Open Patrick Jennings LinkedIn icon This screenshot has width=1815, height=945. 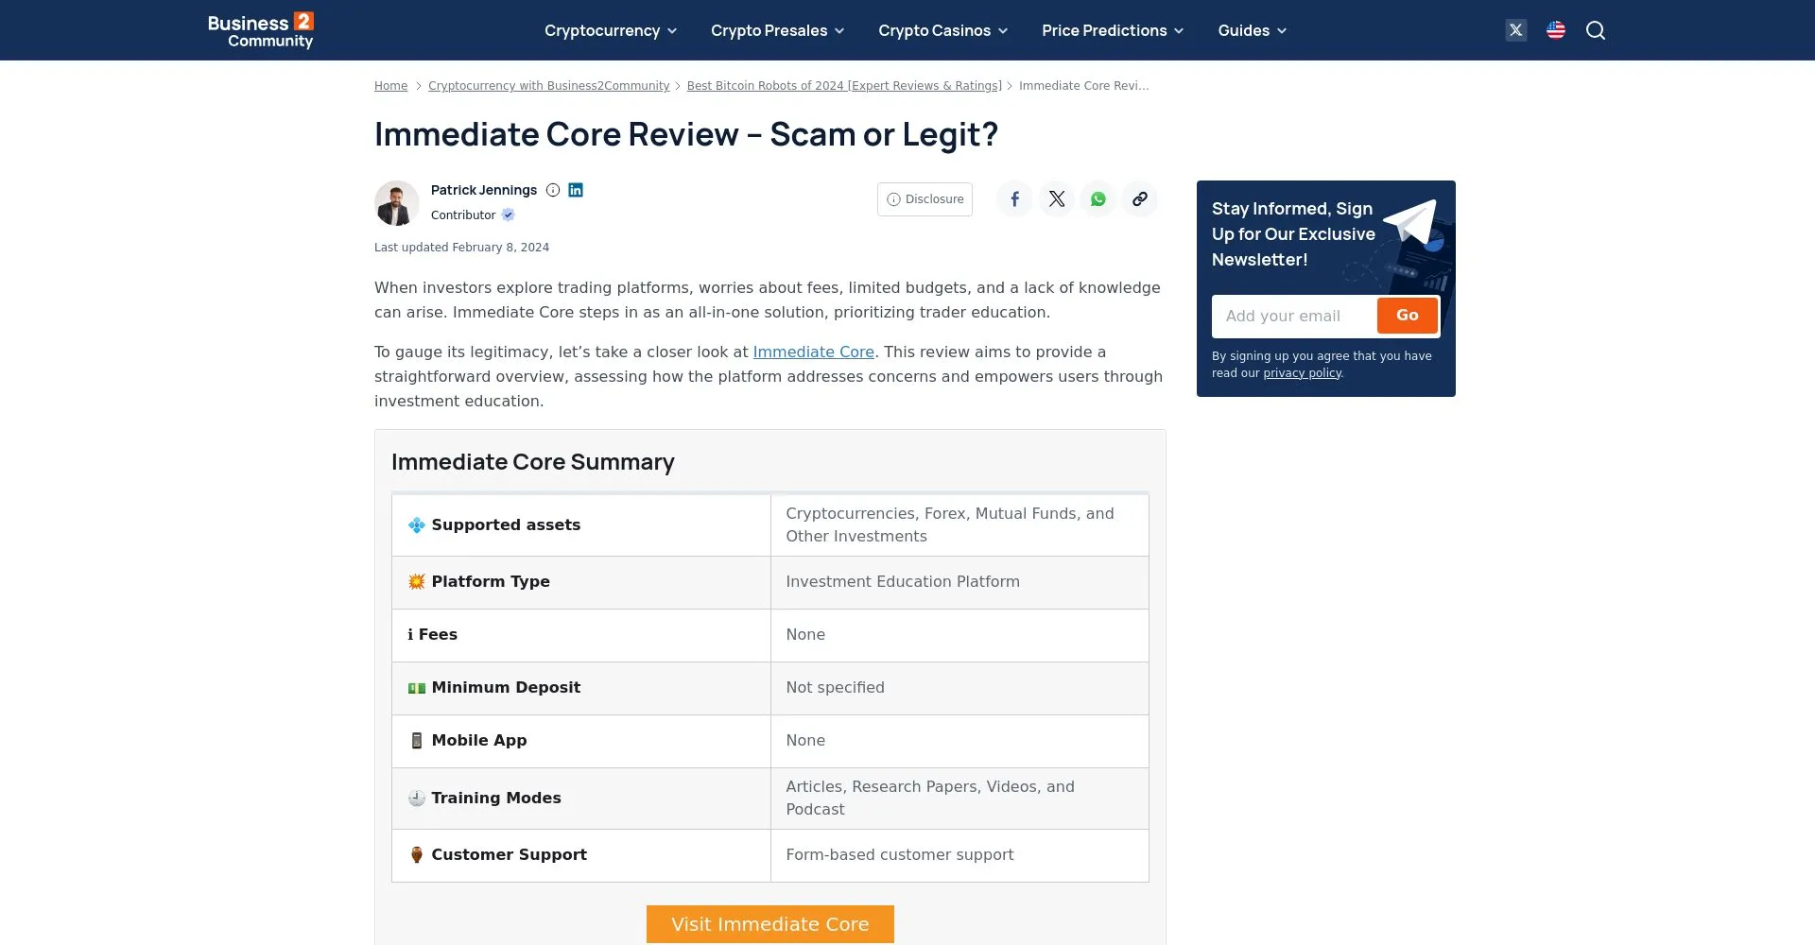[x=576, y=190]
